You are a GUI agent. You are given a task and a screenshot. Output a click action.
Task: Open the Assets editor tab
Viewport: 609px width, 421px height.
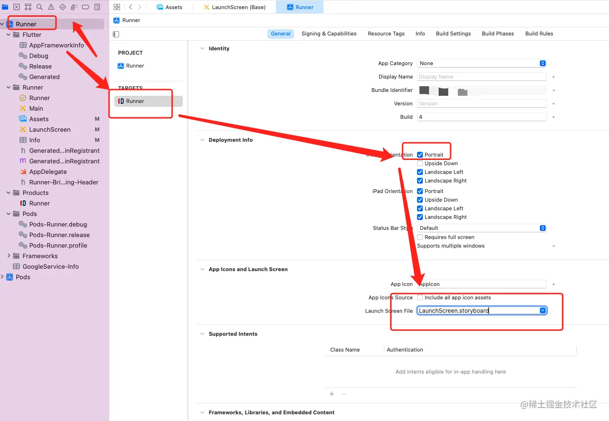point(169,7)
